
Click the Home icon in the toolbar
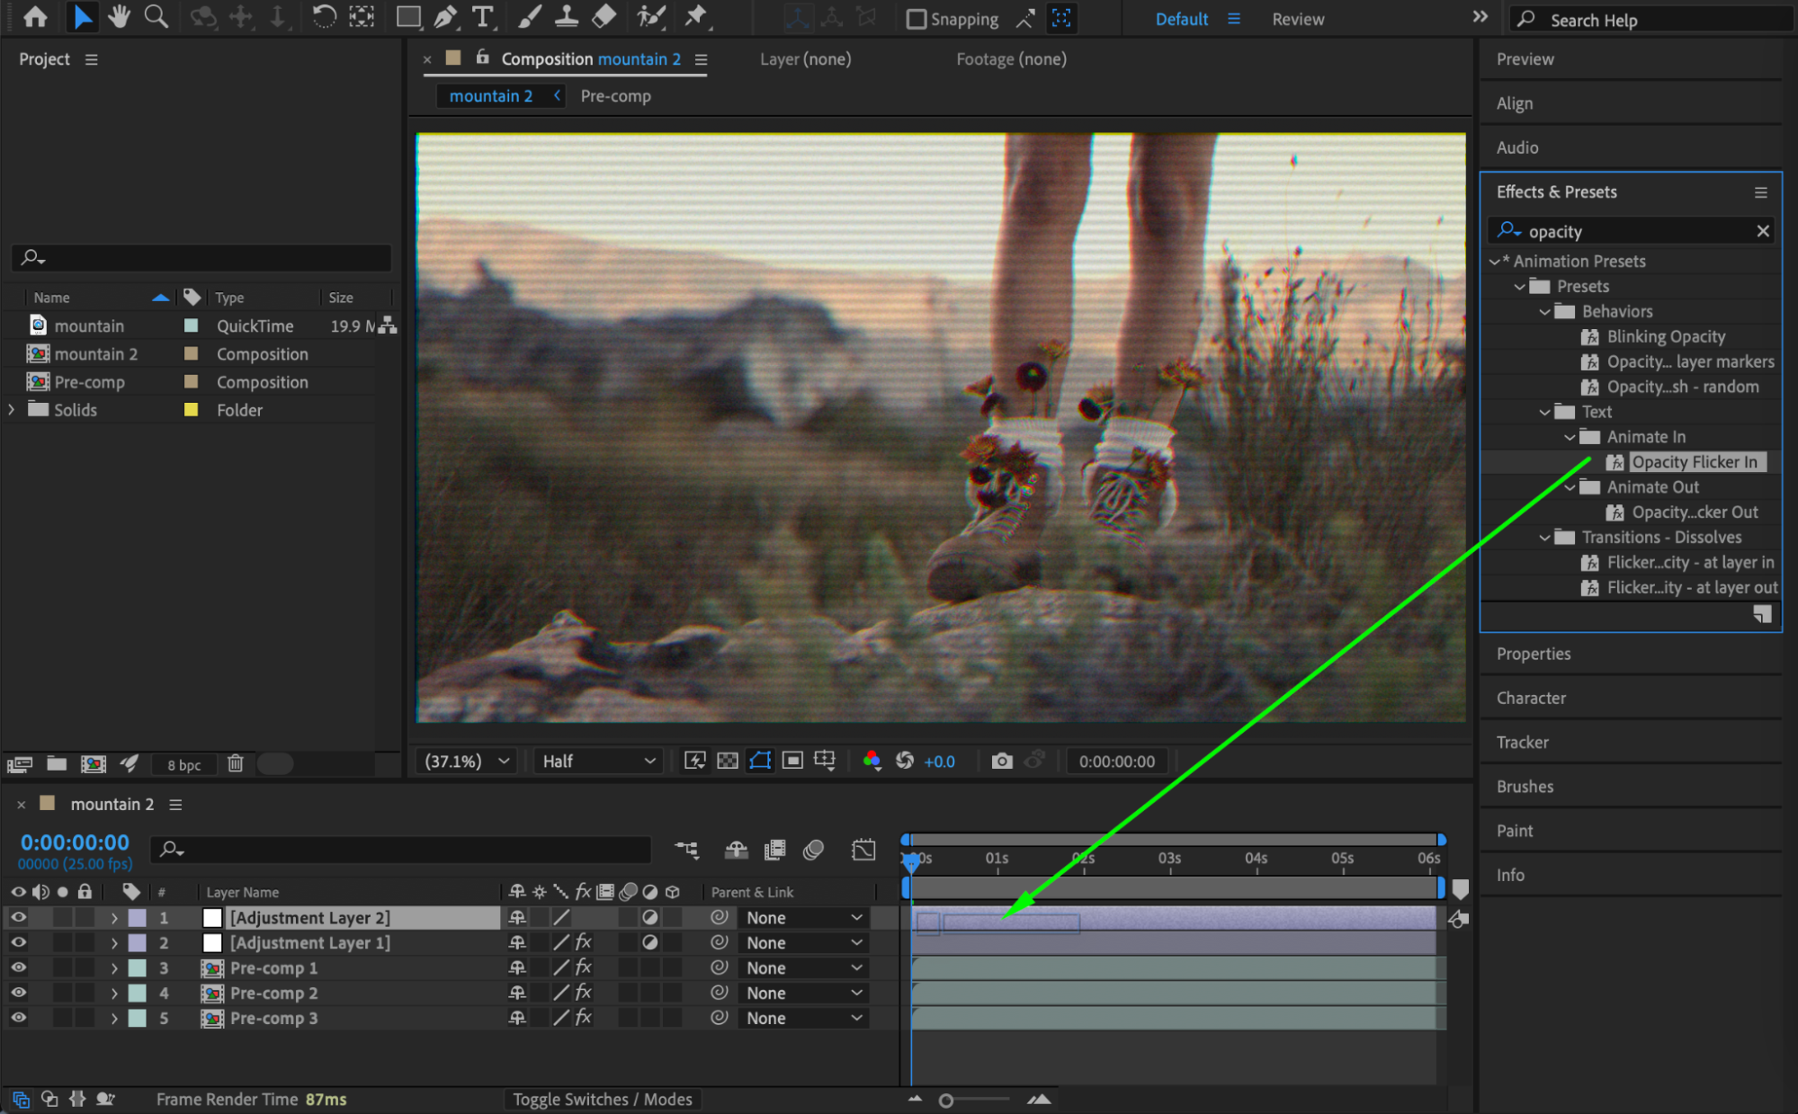(36, 17)
